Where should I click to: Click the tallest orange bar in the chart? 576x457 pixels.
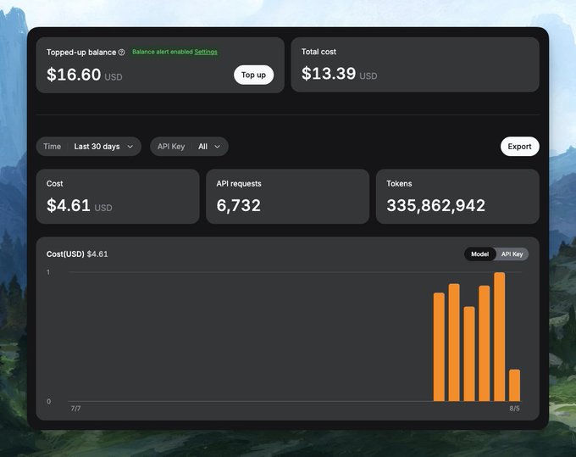tap(499, 337)
